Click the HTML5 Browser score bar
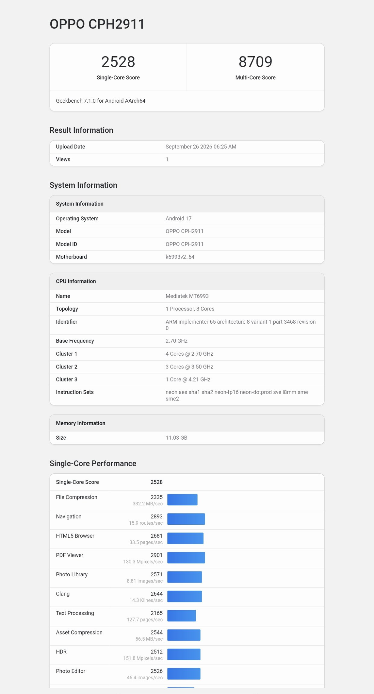 185,538
